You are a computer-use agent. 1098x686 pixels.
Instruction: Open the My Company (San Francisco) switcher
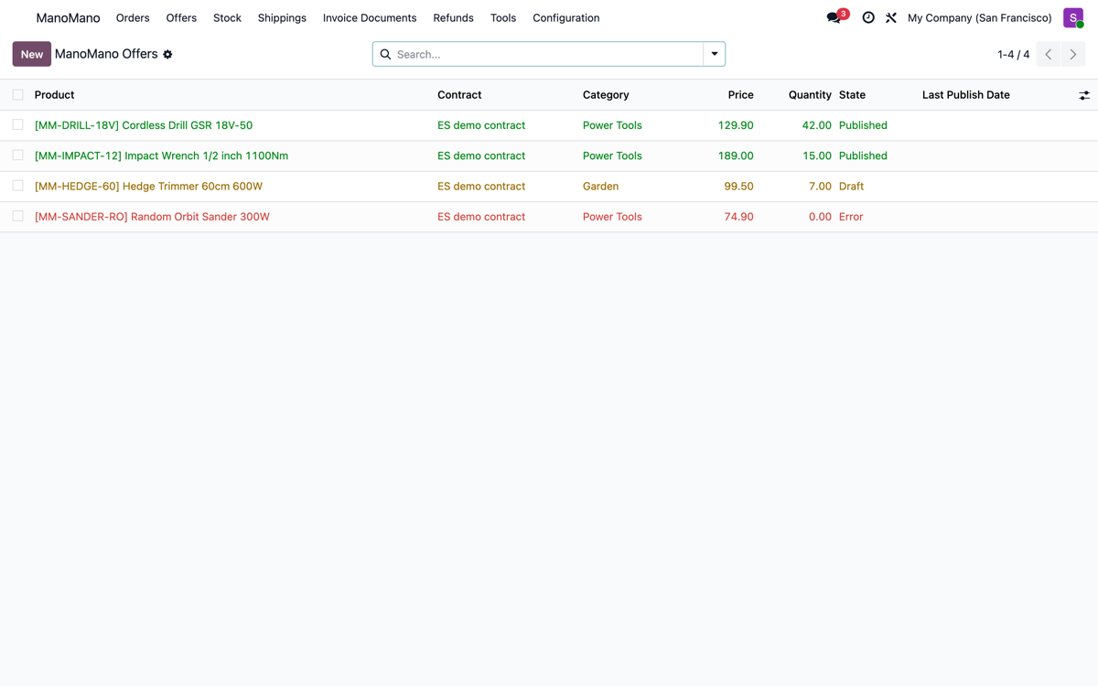(980, 18)
